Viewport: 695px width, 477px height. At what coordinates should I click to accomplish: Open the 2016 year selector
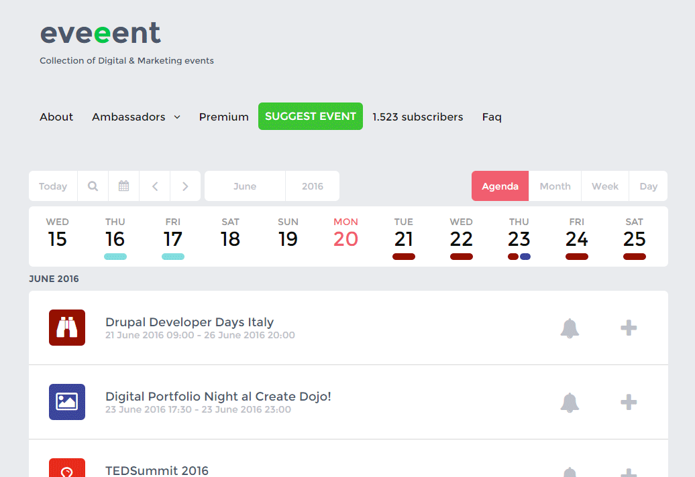[313, 186]
